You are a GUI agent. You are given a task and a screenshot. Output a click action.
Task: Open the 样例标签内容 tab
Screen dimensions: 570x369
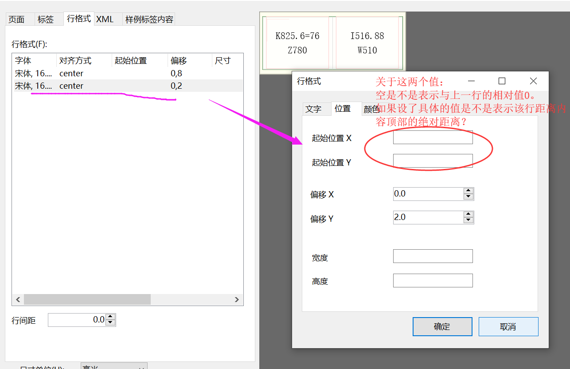148,19
